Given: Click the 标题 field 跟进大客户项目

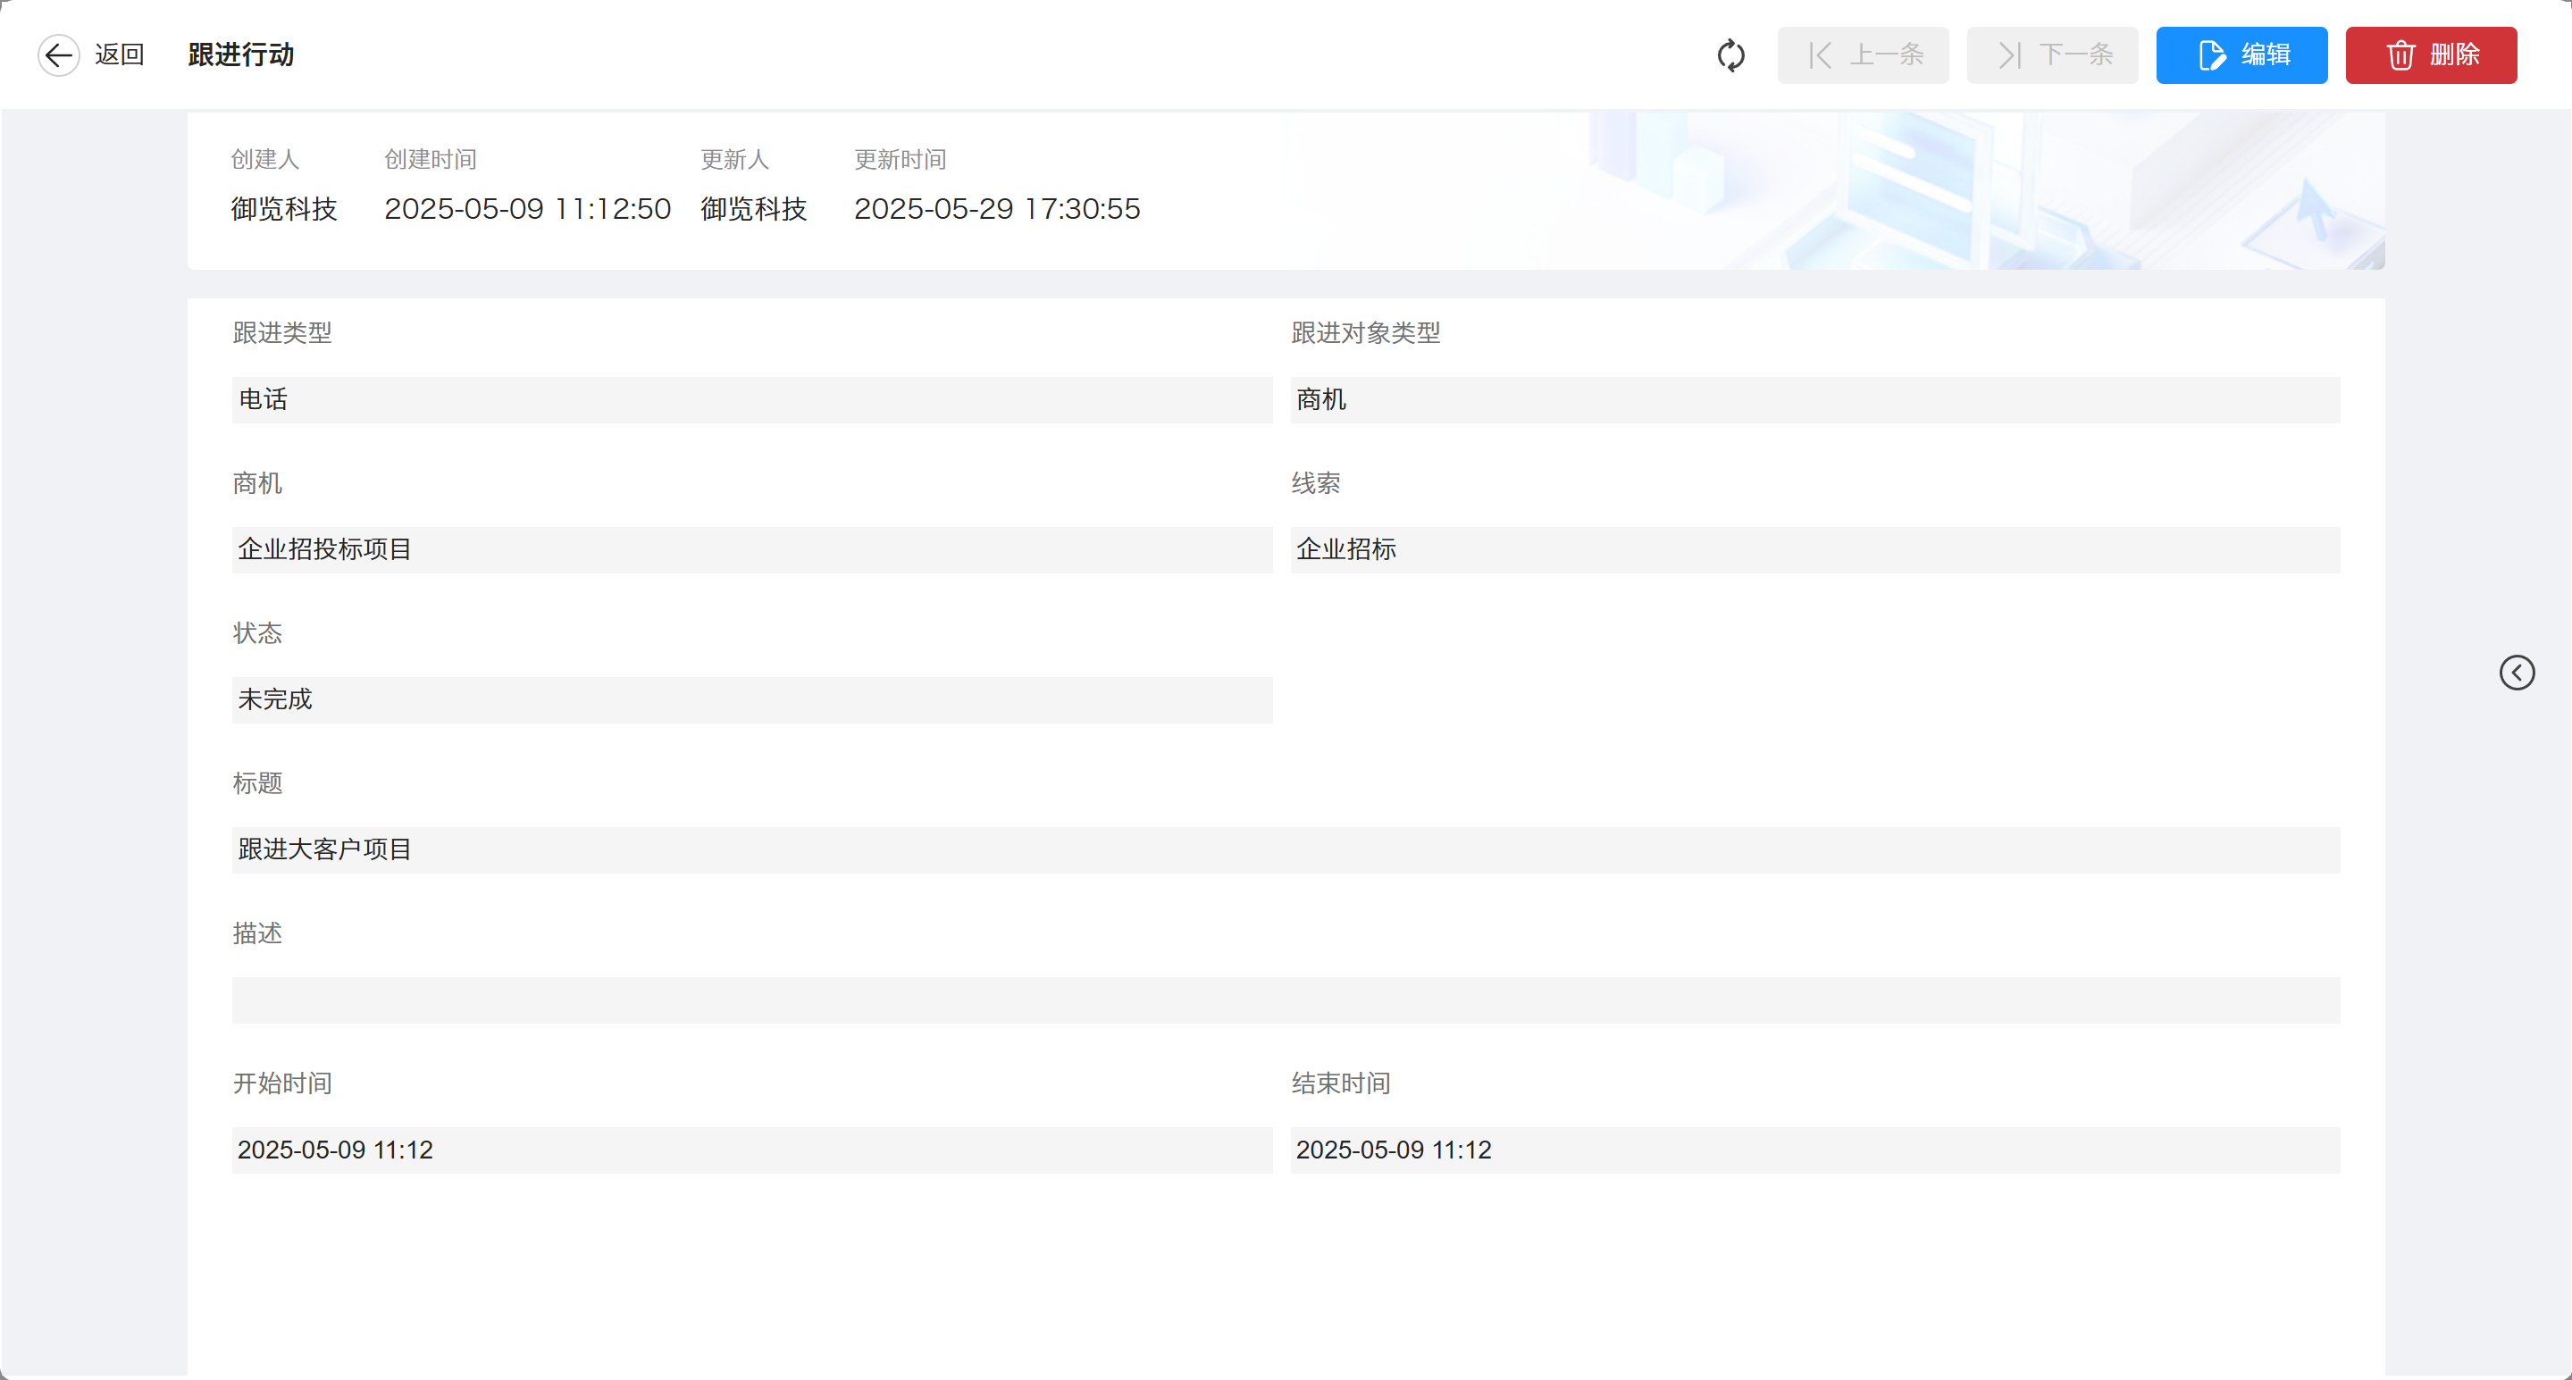Looking at the screenshot, I should pyautogui.click(x=1286, y=849).
